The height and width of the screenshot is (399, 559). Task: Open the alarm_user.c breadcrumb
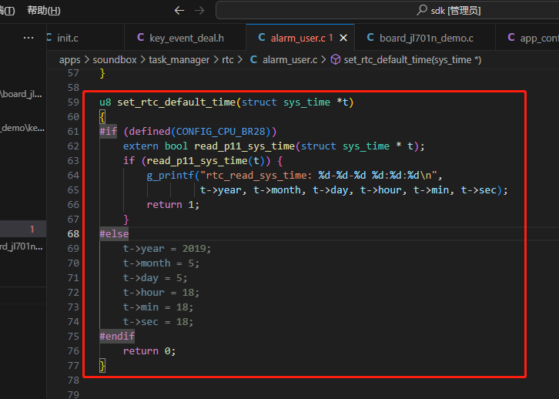click(290, 60)
